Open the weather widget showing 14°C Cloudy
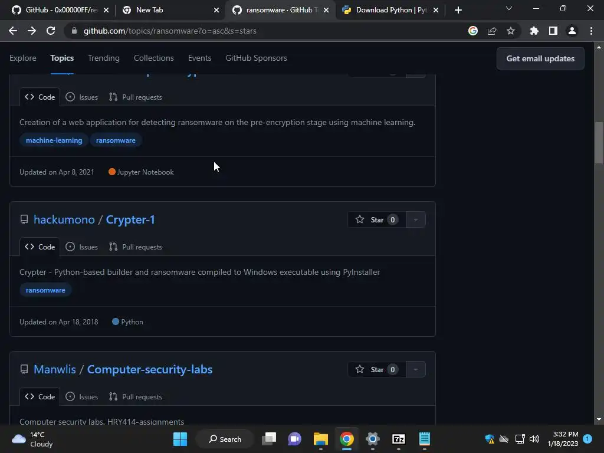This screenshot has width=604, height=453. point(32,439)
